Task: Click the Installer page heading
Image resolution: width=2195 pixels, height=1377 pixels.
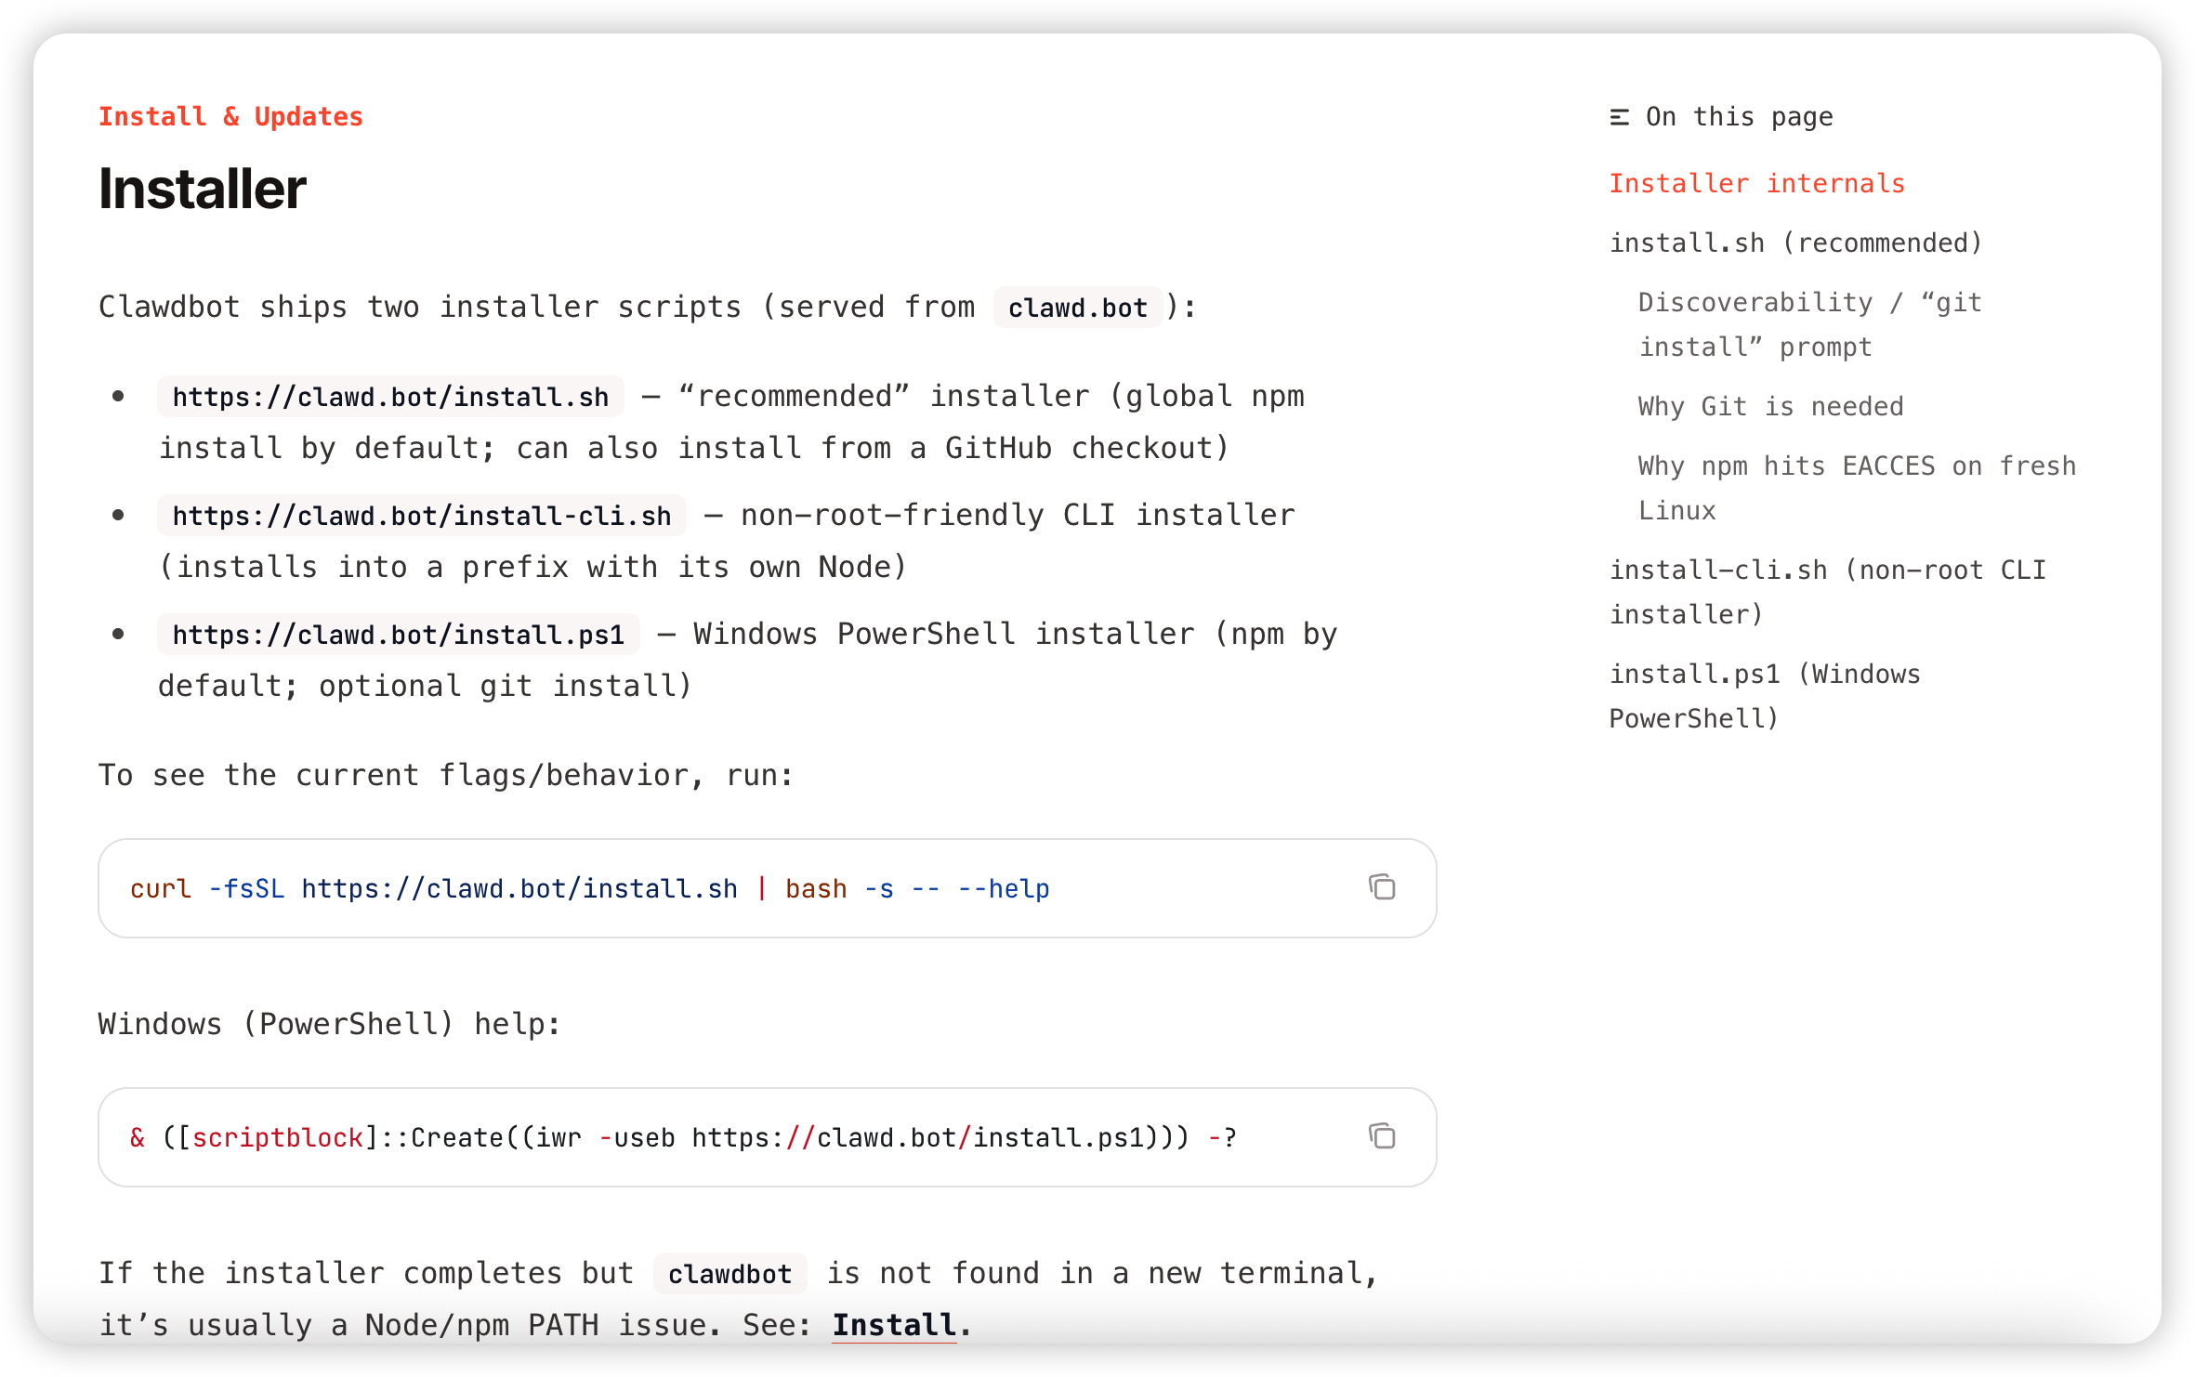Action: coord(202,190)
